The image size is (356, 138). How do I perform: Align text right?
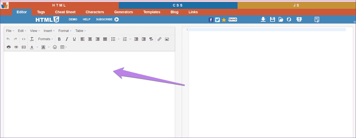97,39
